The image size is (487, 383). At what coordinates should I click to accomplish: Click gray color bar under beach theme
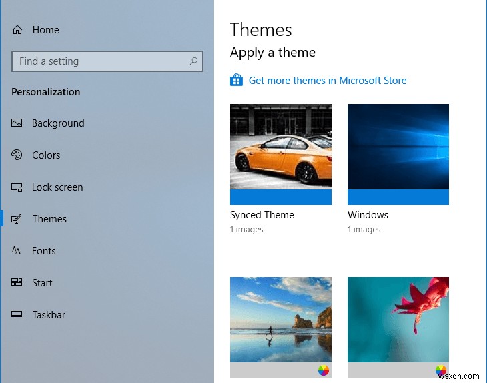coord(281,370)
